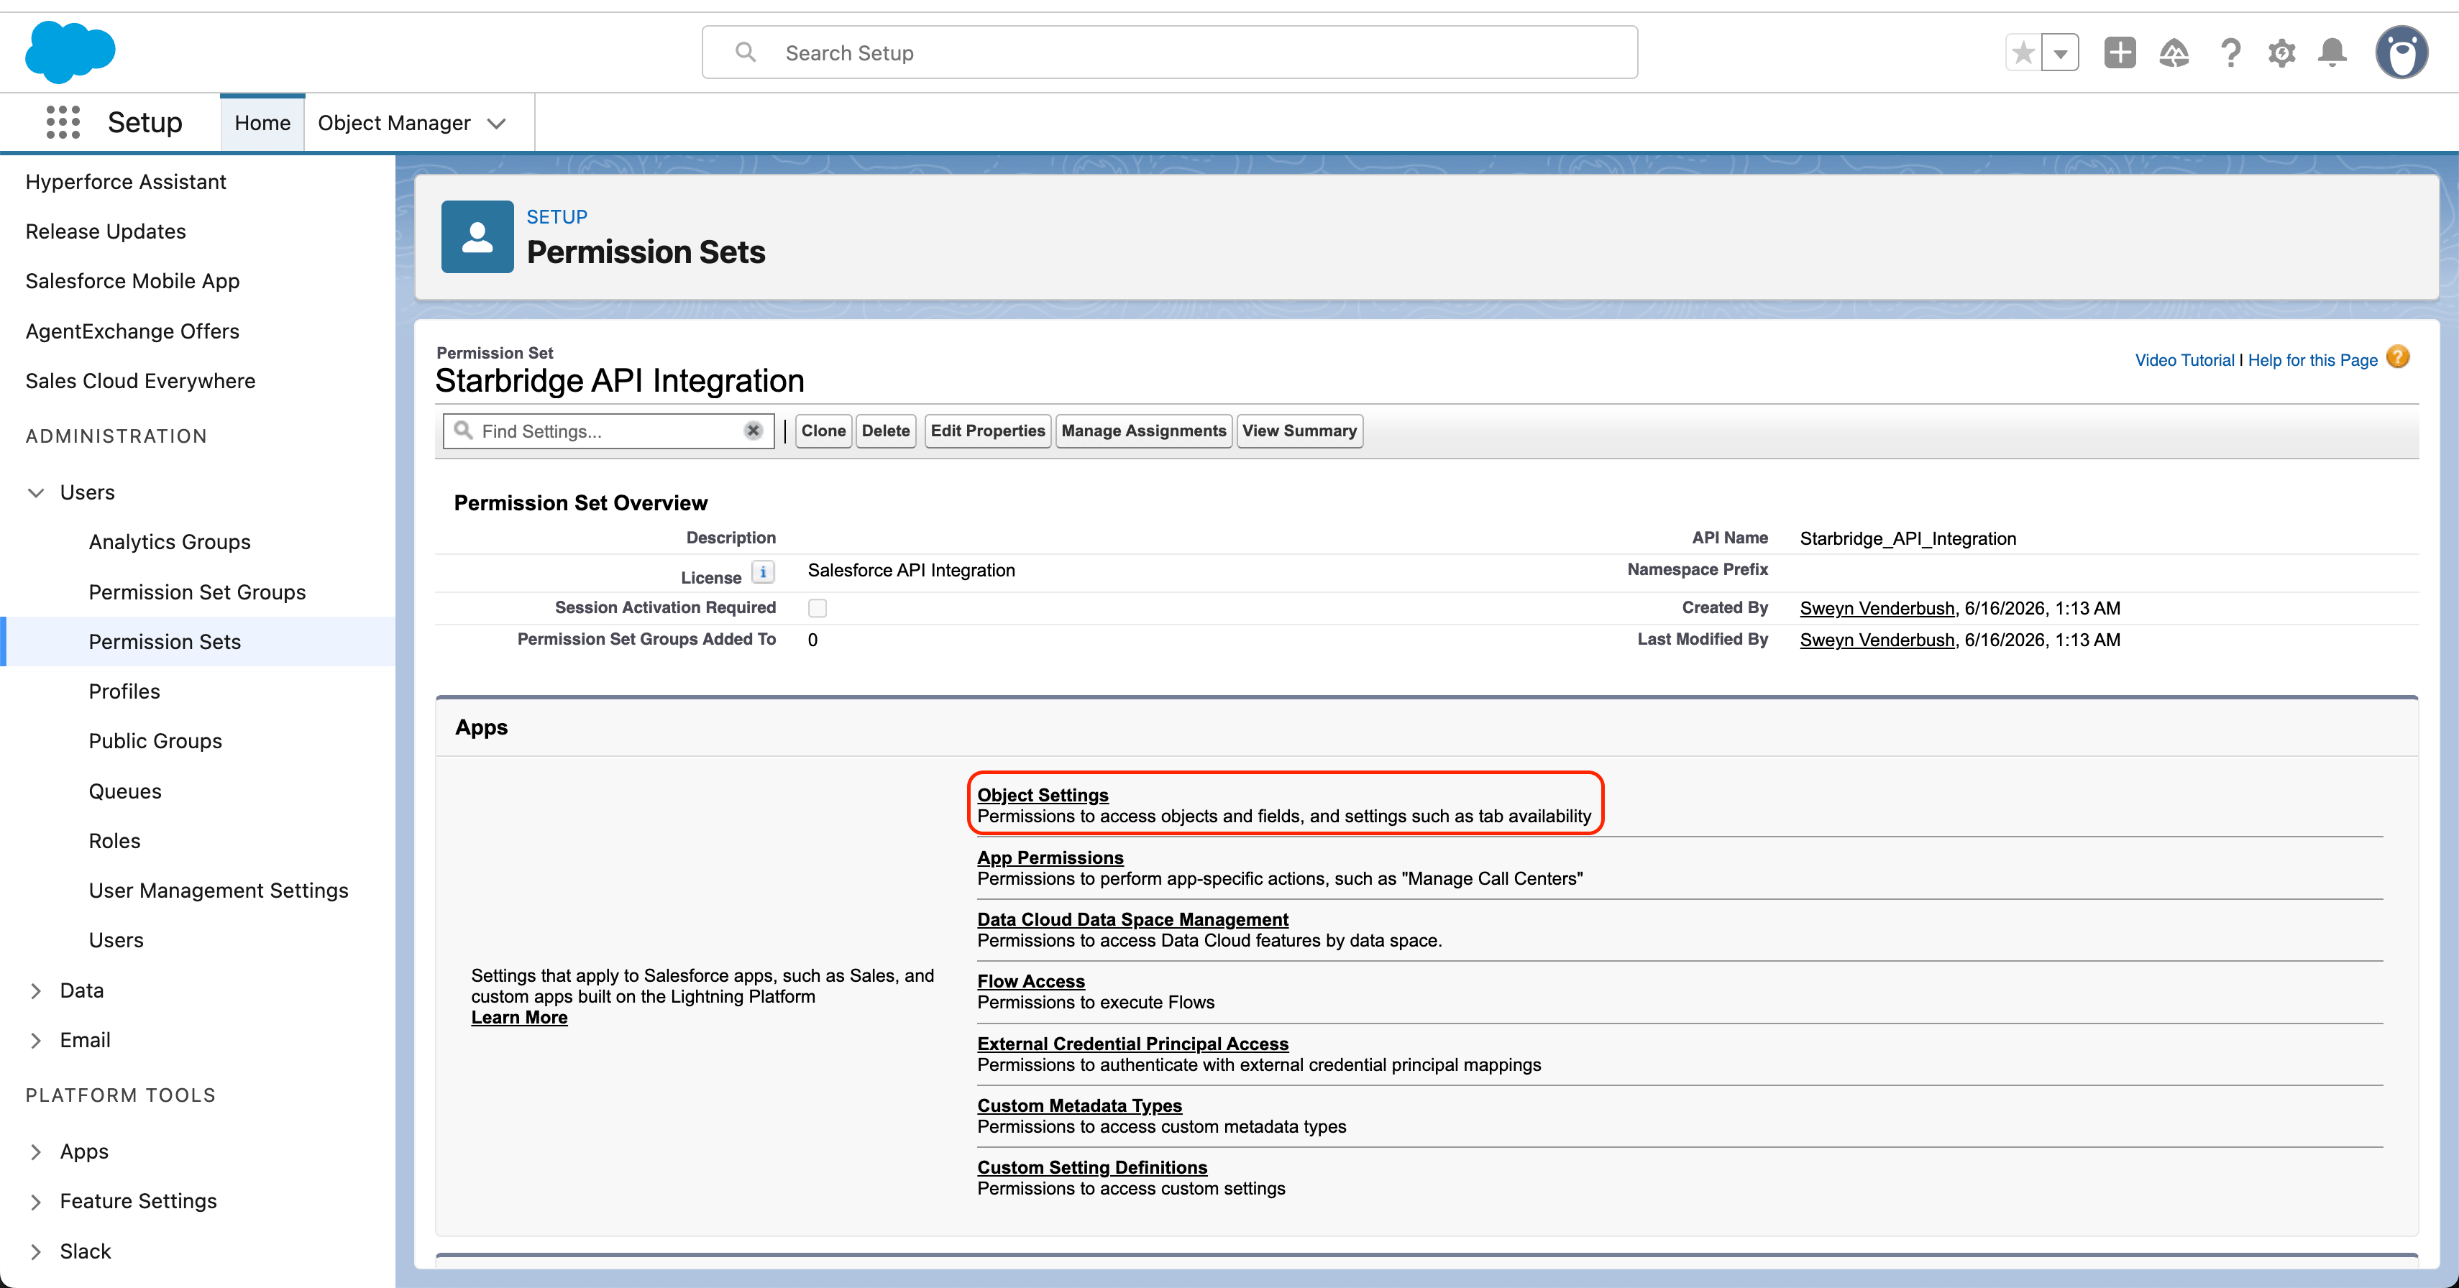The width and height of the screenshot is (2459, 1288).
Task: Open the App Launcher grid icon
Action: tap(63, 122)
